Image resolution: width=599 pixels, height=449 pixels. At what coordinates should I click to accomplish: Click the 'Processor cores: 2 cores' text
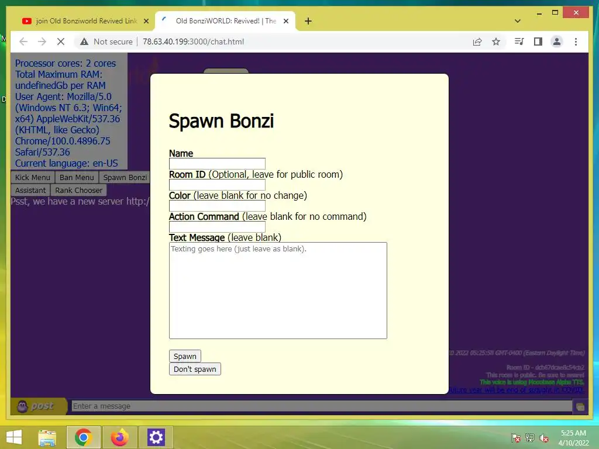coord(66,63)
